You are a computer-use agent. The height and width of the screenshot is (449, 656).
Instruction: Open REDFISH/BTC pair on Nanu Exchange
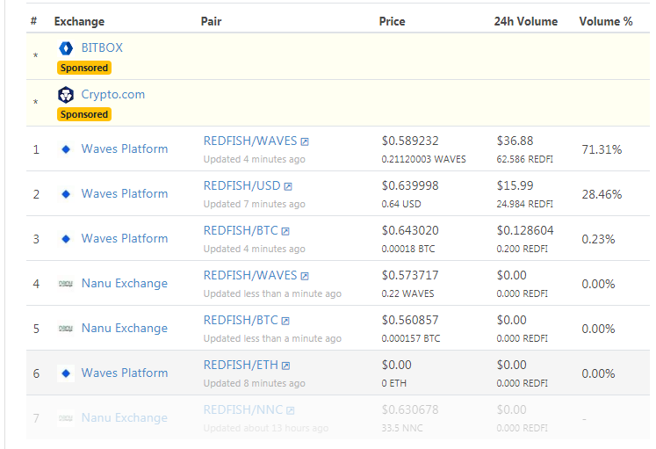tap(241, 320)
